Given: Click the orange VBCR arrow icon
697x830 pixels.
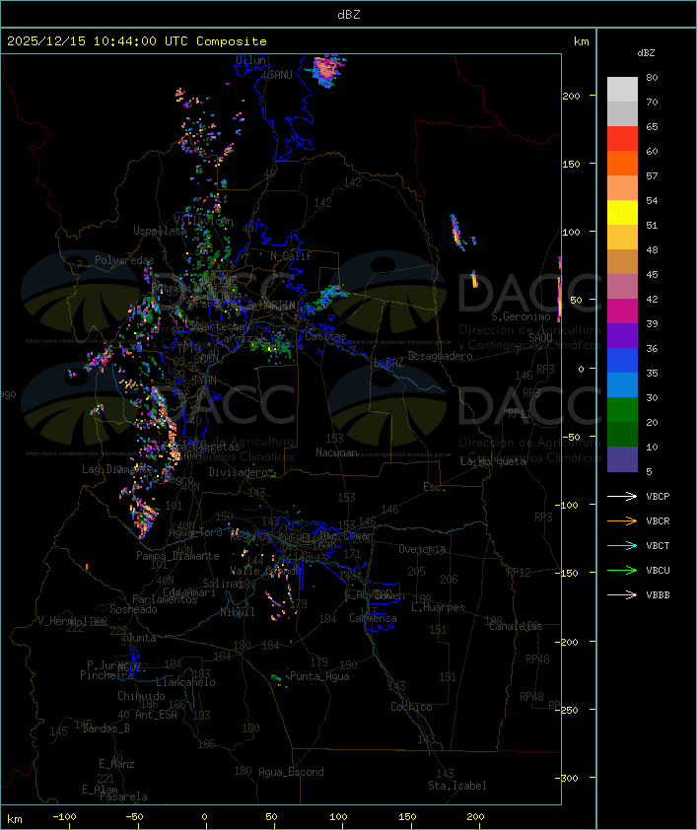Looking at the screenshot, I should pyautogui.click(x=622, y=520).
